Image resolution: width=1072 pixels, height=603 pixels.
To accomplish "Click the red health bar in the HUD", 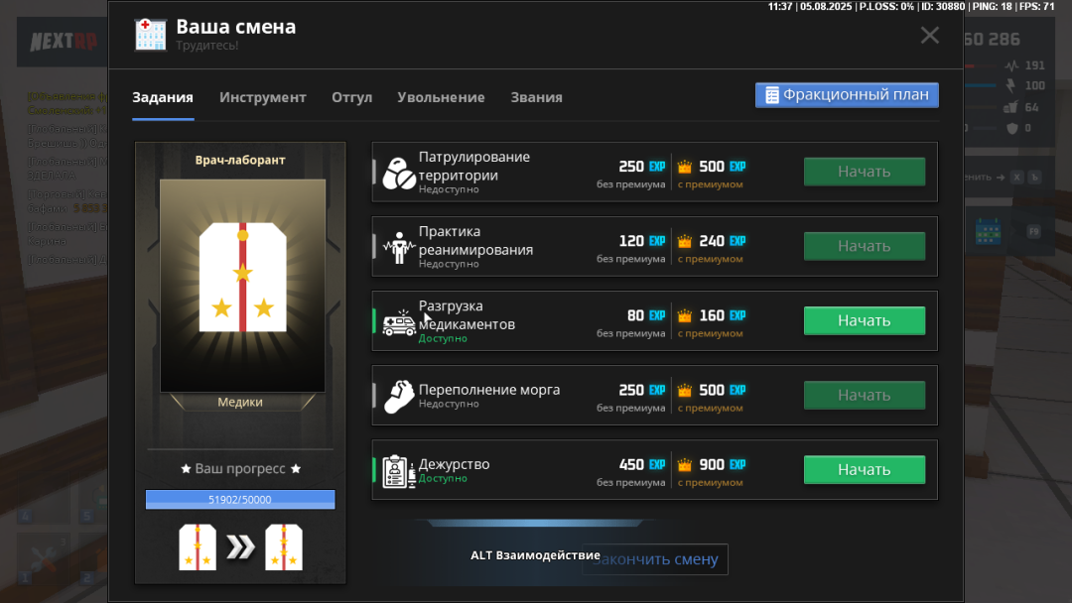I will click(982, 66).
